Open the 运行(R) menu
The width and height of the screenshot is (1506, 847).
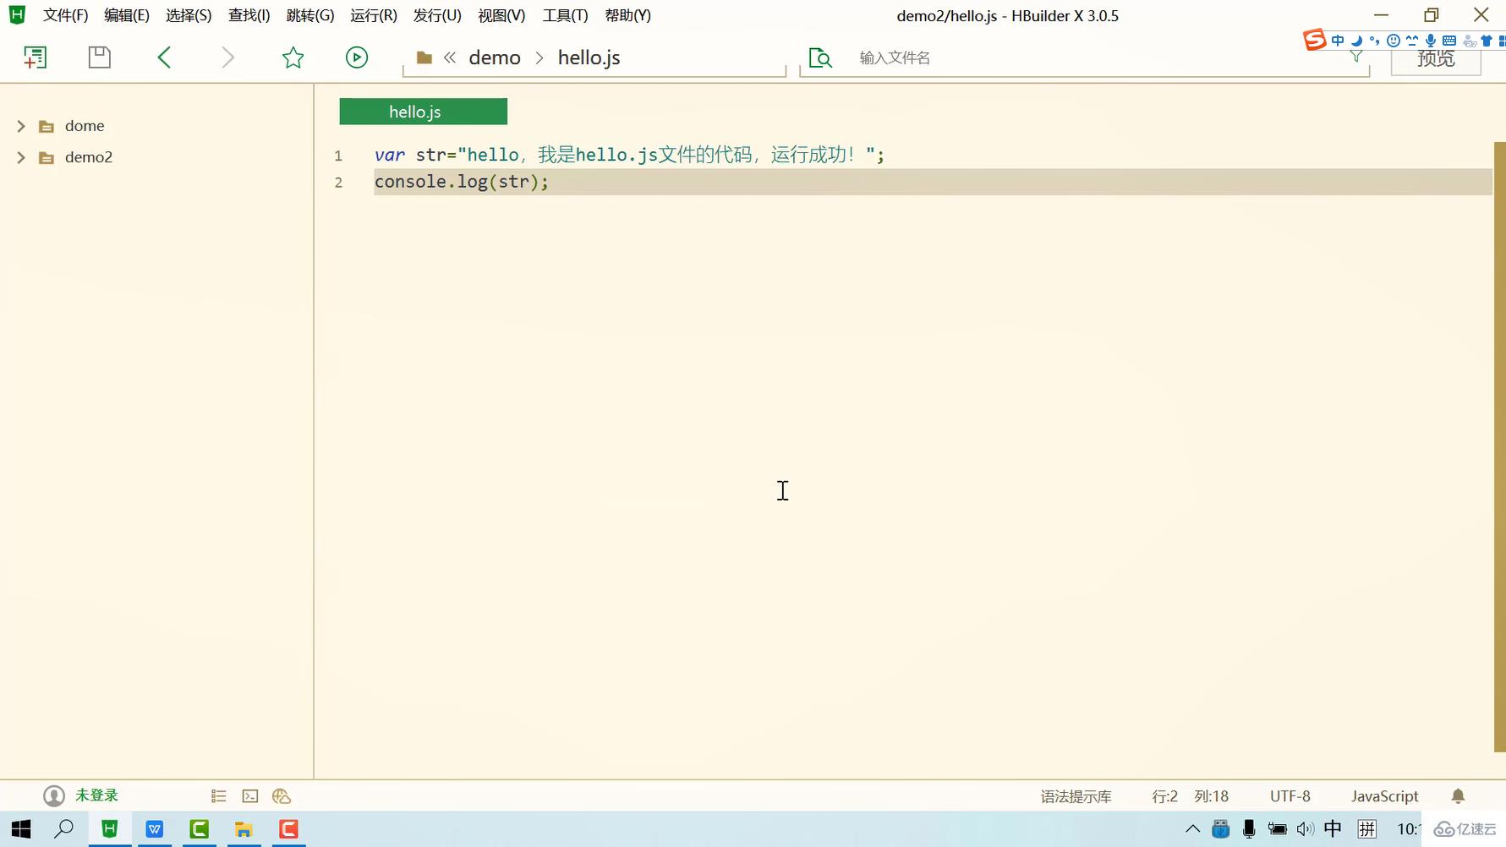click(x=374, y=15)
